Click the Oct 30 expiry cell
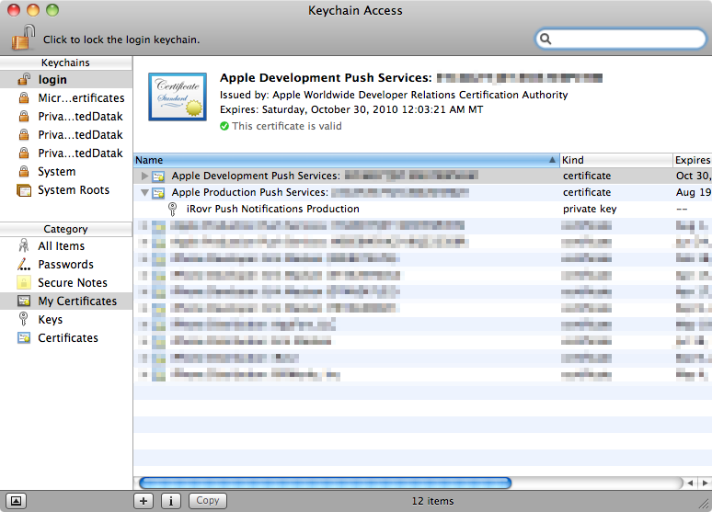712x512 pixels. [x=693, y=176]
